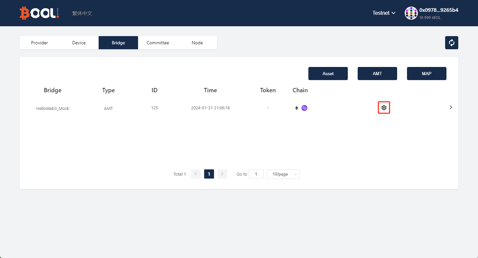Click the AMT button
The image size is (478, 258).
[x=377, y=74]
